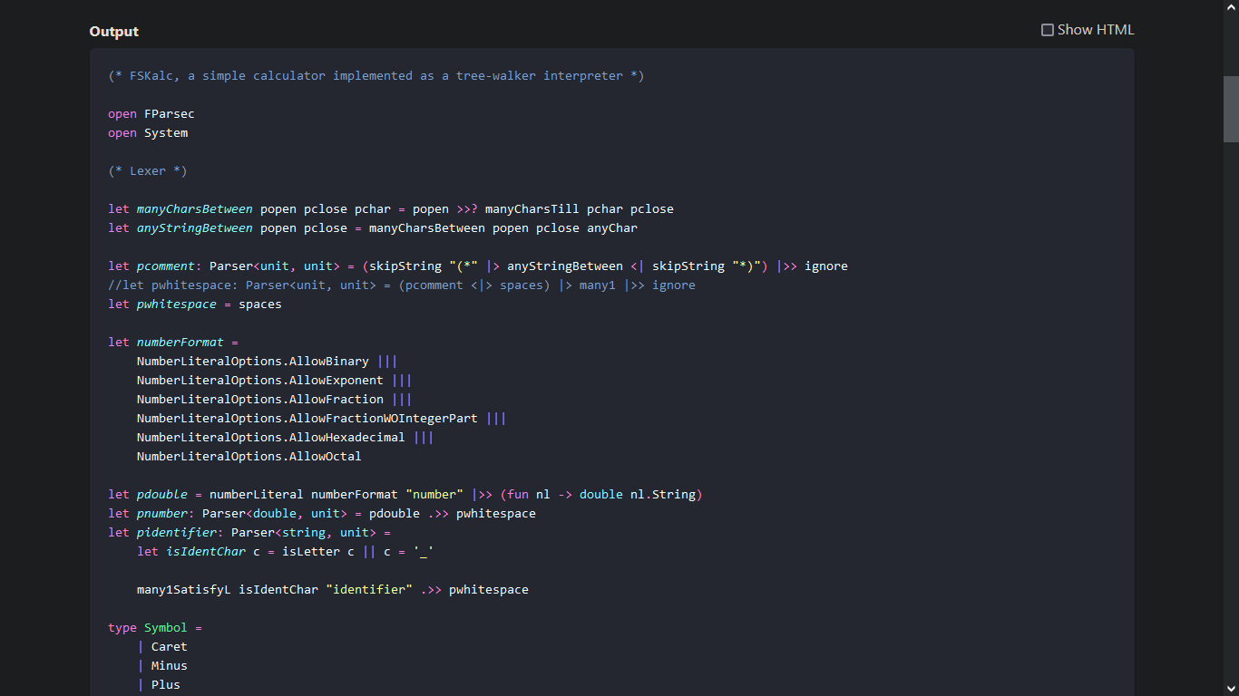The image size is (1239, 696).
Task: Click the Output heading label
Action: coord(113,31)
